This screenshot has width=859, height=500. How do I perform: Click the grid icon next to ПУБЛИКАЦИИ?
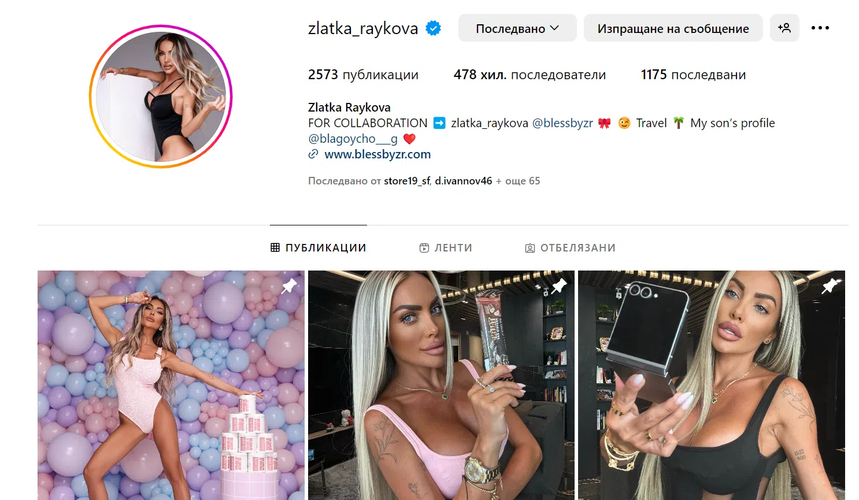pyautogui.click(x=275, y=247)
